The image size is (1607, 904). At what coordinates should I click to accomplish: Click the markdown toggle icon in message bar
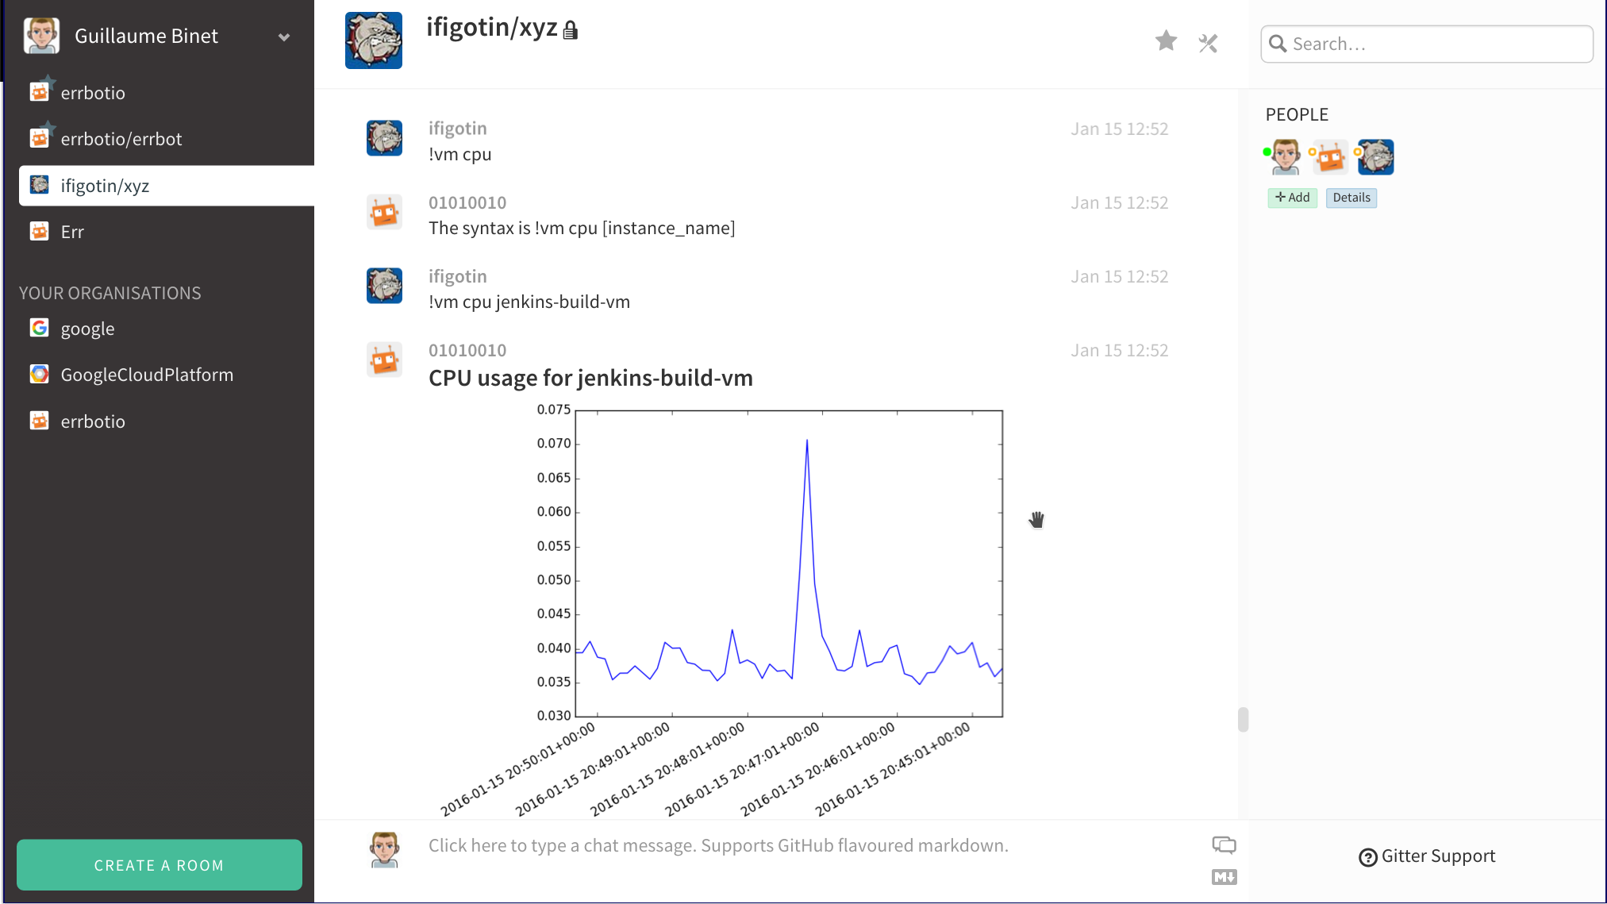[x=1222, y=876]
